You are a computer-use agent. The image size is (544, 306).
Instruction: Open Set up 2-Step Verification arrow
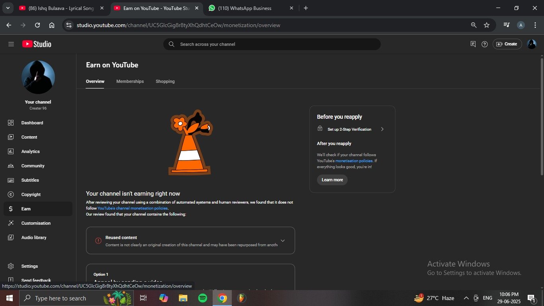coord(382,129)
